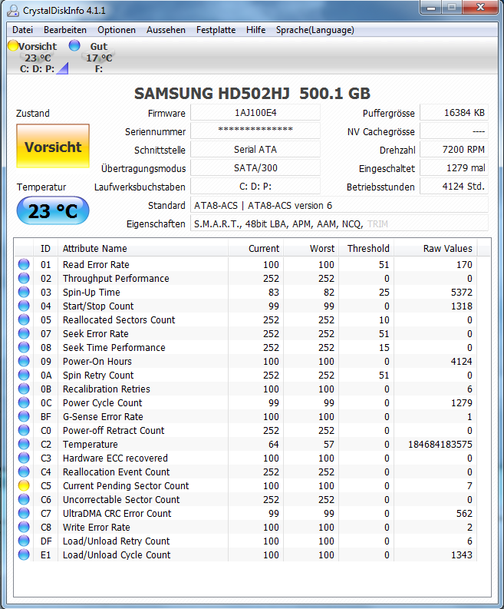Click status icon for UltraDMA CRC Error Count
The height and width of the screenshot is (609, 504).
tap(24, 513)
